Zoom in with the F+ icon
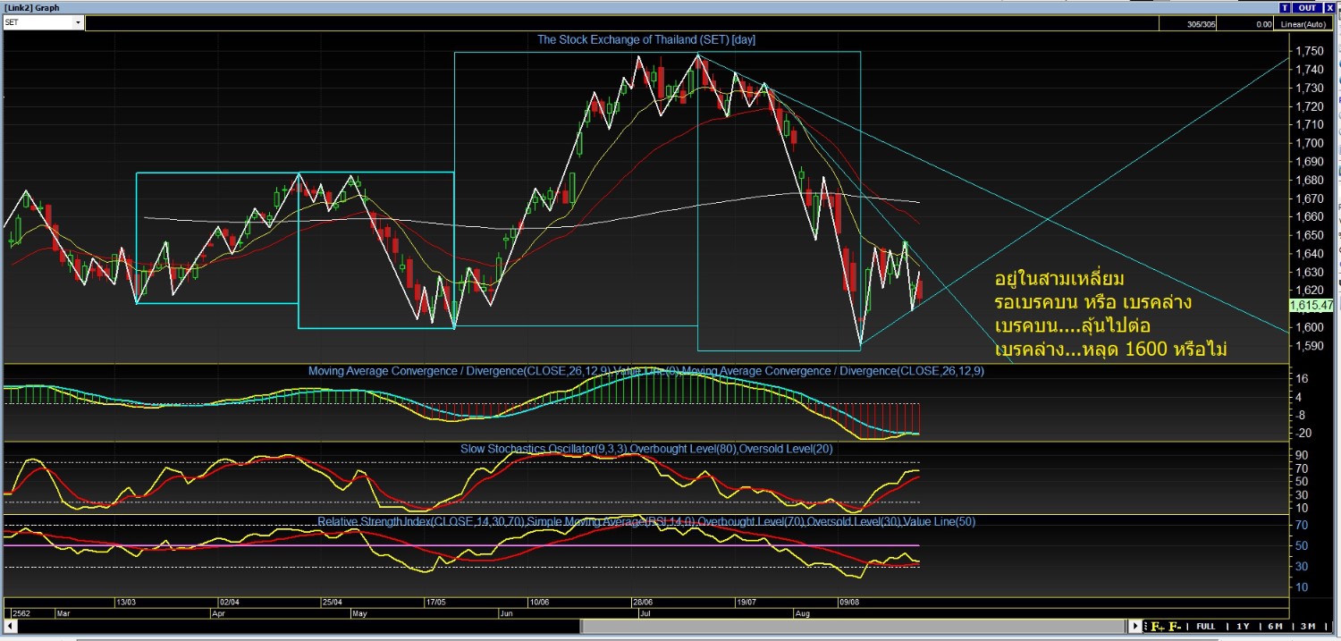Image resolution: width=1341 pixels, height=641 pixels. tap(1157, 627)
